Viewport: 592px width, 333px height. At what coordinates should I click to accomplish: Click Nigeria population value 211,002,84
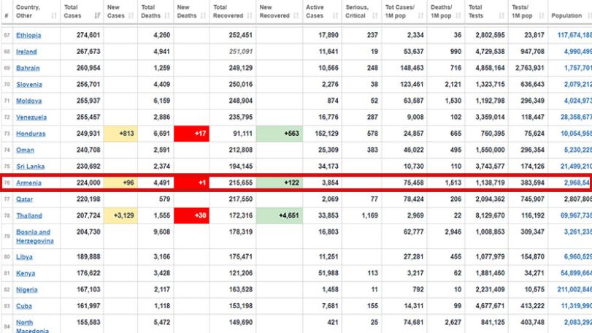574,290
